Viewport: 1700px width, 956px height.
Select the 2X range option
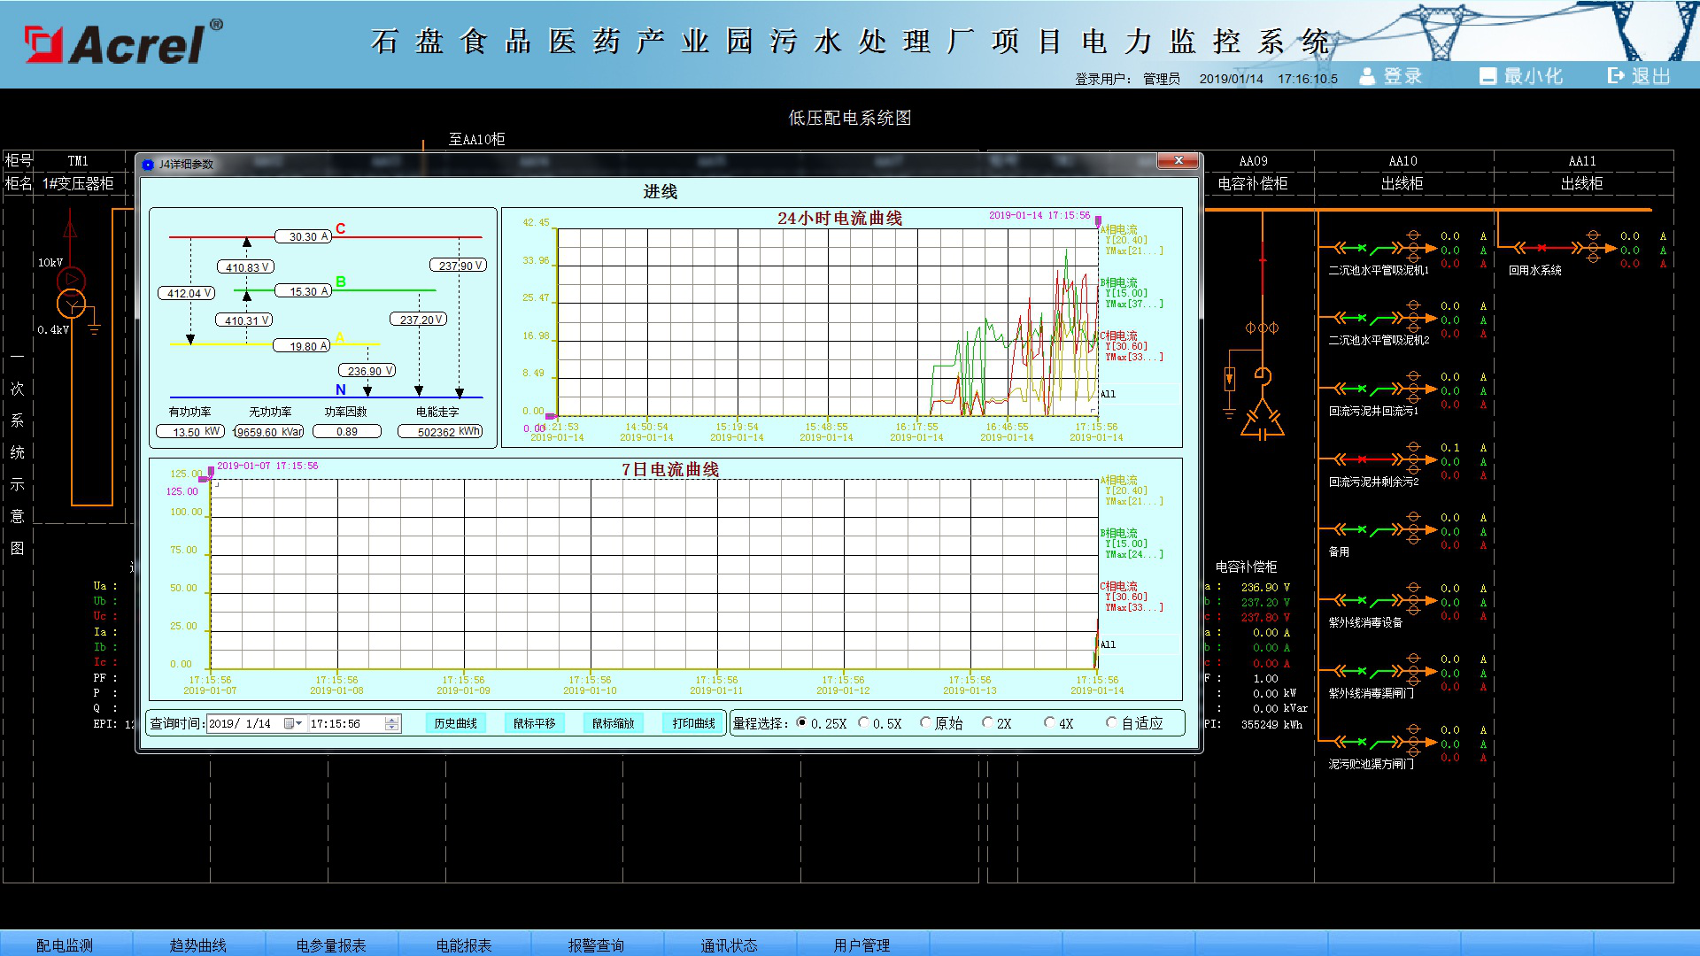[987, 723]
